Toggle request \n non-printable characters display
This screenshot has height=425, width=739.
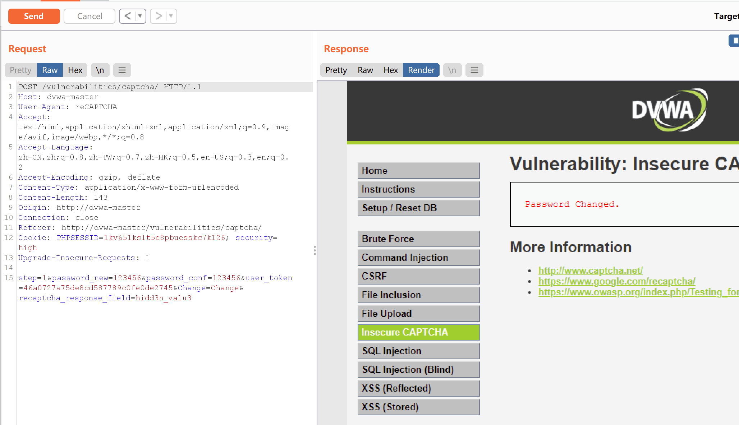click(x=100, y=70)
